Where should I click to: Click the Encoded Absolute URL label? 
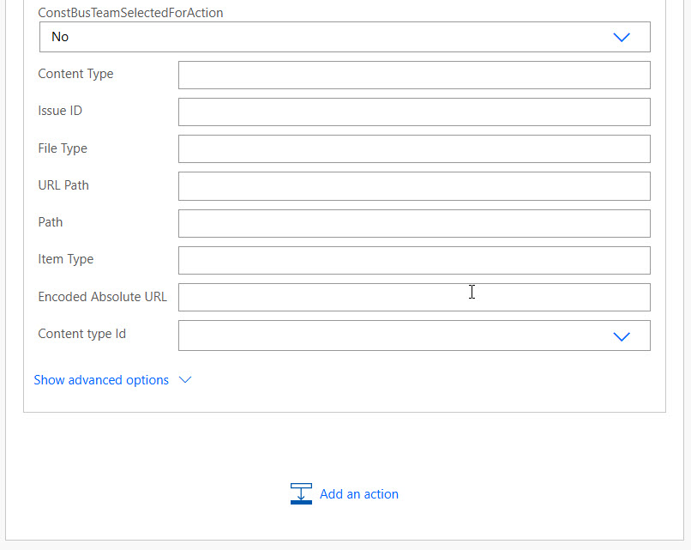tap(103, 297)
